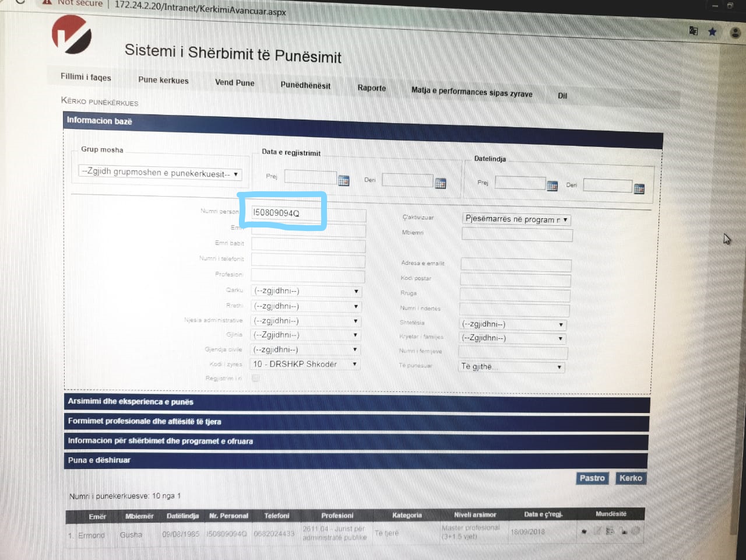Open the browser profile avatar icon
Viewport: 746px width, 560px height.
pyautogui.click(x=736, y=33)
